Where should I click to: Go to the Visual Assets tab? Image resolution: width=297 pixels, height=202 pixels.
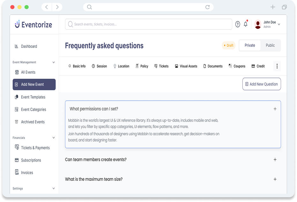pyautogui.click(x=186, y=66)
